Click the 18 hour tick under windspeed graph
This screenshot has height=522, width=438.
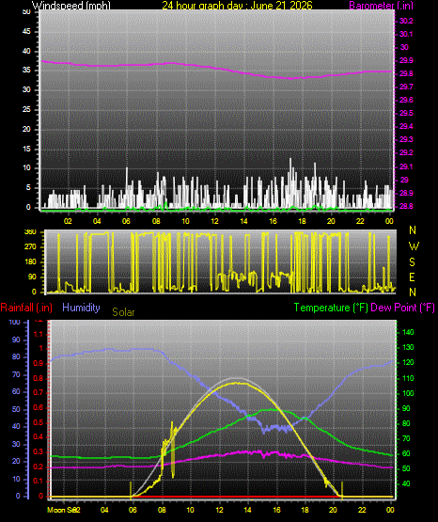[x=302, y=221]
